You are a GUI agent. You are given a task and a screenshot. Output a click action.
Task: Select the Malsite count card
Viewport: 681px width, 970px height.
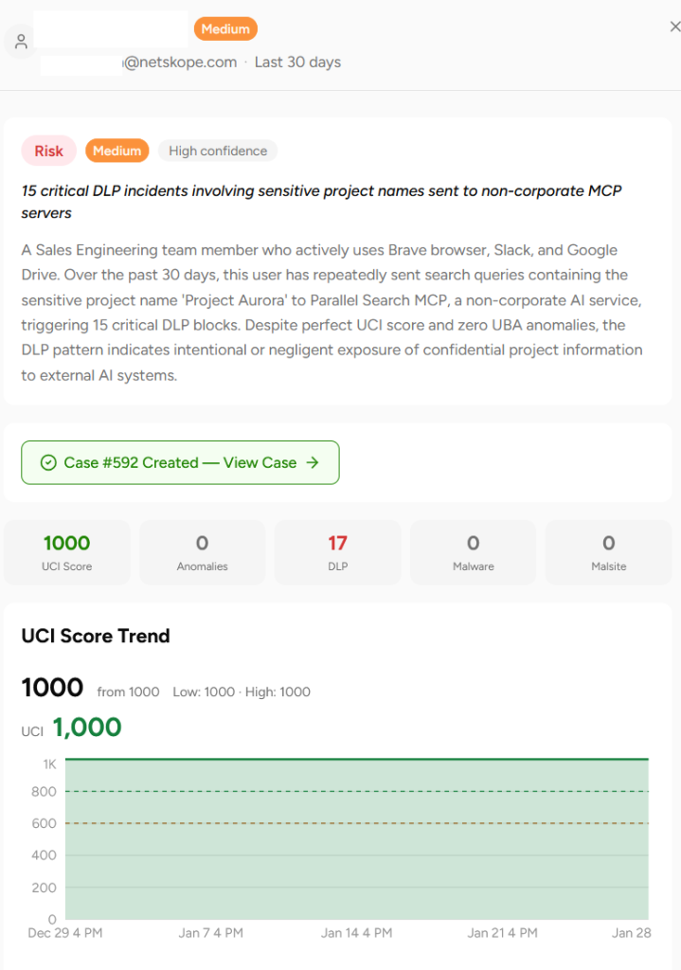[609, 552]
